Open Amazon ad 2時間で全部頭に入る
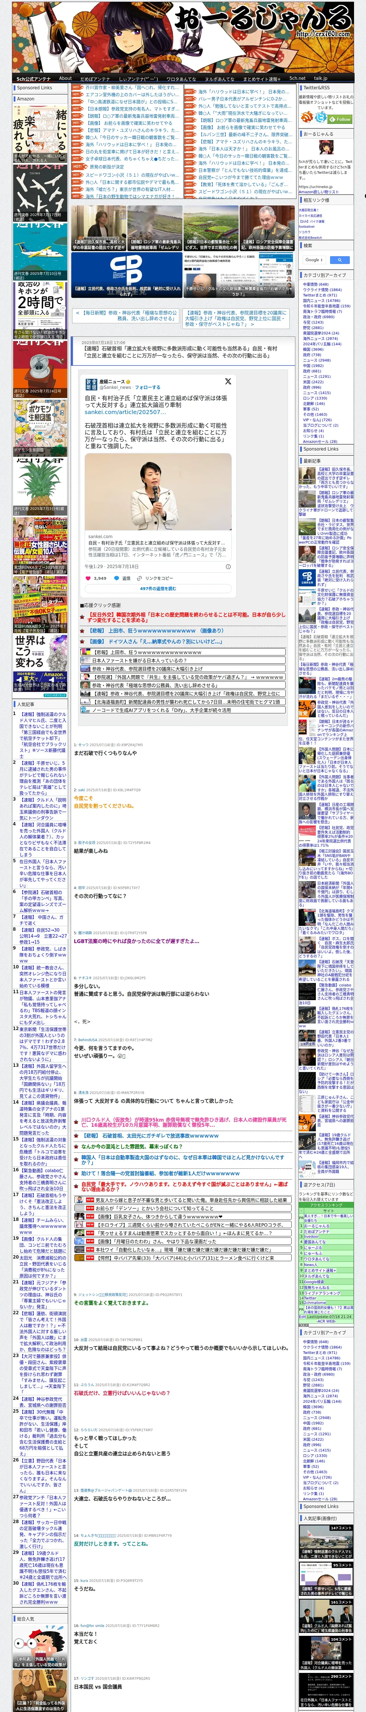The width and height of the screenshot is (366, 1712). (40, 310)
